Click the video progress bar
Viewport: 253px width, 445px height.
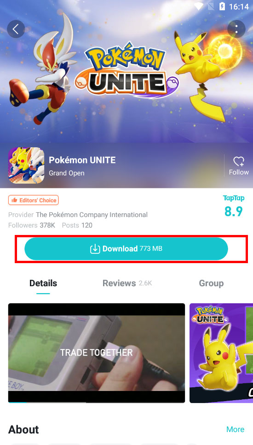point(97,402)
